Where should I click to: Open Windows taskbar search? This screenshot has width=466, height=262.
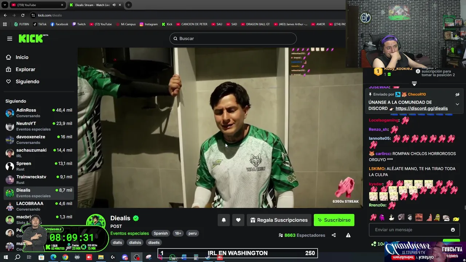[17, 257]
